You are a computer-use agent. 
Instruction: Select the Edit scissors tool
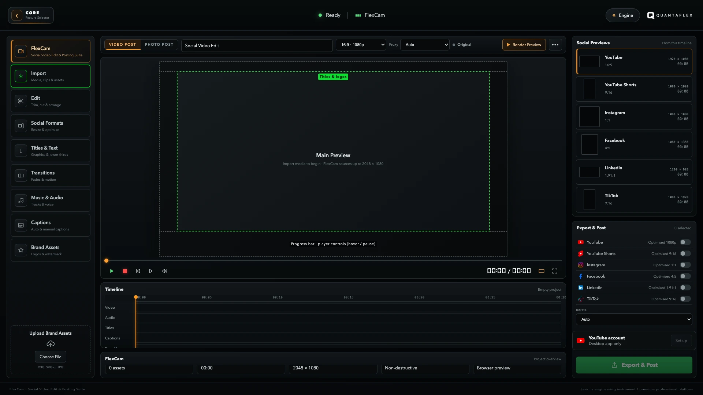pos(51,101)
